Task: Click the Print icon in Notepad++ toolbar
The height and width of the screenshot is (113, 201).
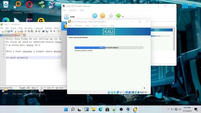Action: click(22, 31)
